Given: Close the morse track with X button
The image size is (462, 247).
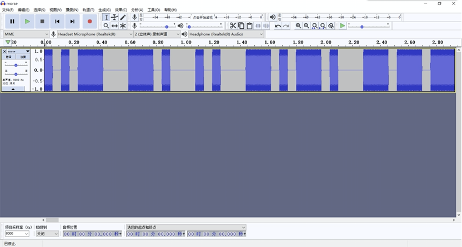Looking at the screenshot, I should coord(4,52).
